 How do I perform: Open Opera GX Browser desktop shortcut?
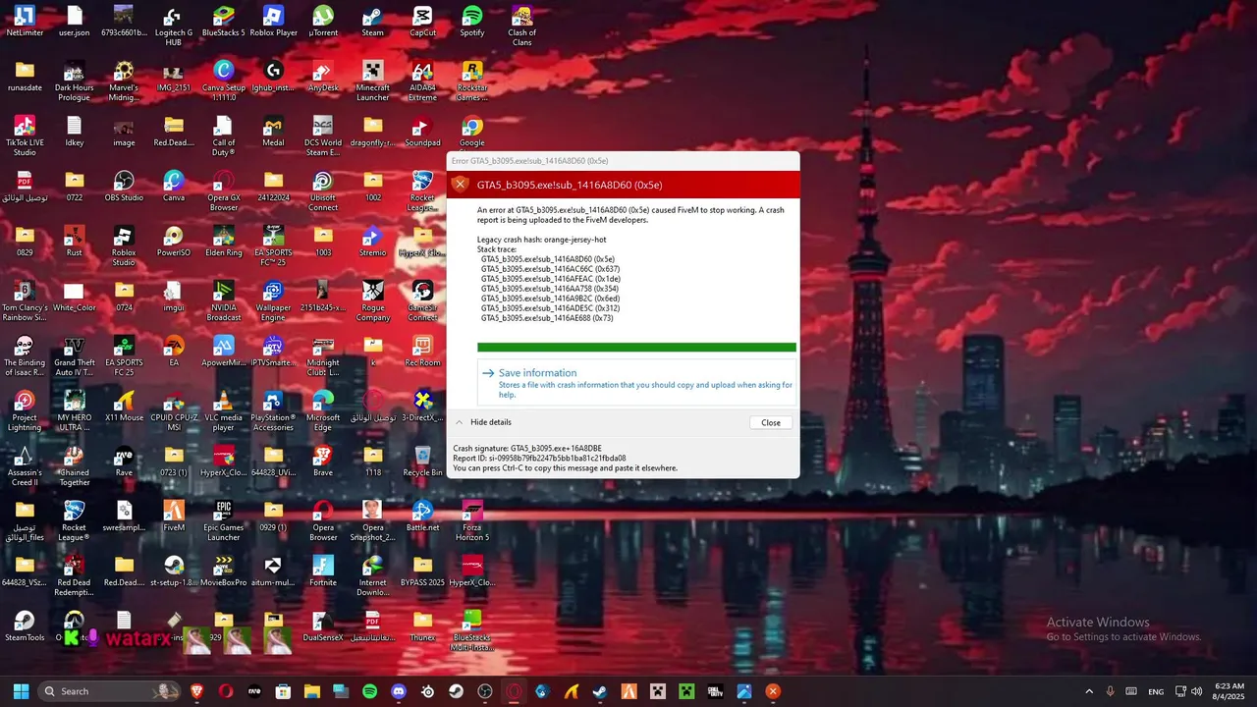point(224,190)
